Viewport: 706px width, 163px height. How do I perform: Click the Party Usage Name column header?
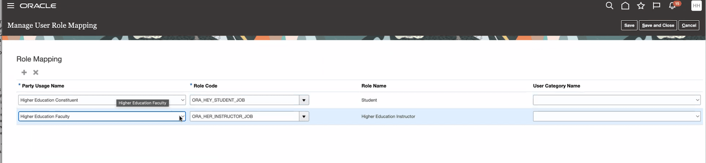click(43, 86)
